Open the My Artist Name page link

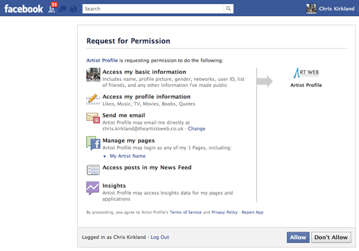(127, 156)
